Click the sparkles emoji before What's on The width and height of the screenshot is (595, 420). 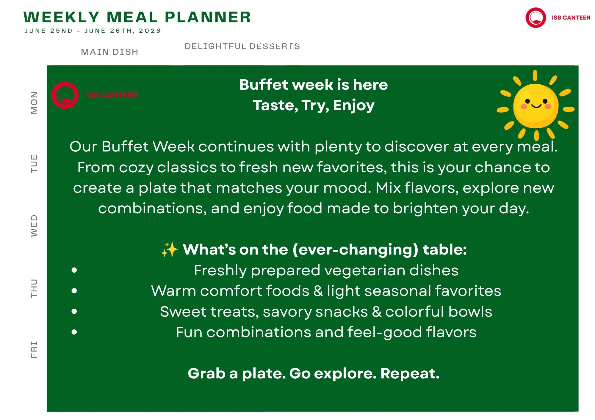click(169, 249)
